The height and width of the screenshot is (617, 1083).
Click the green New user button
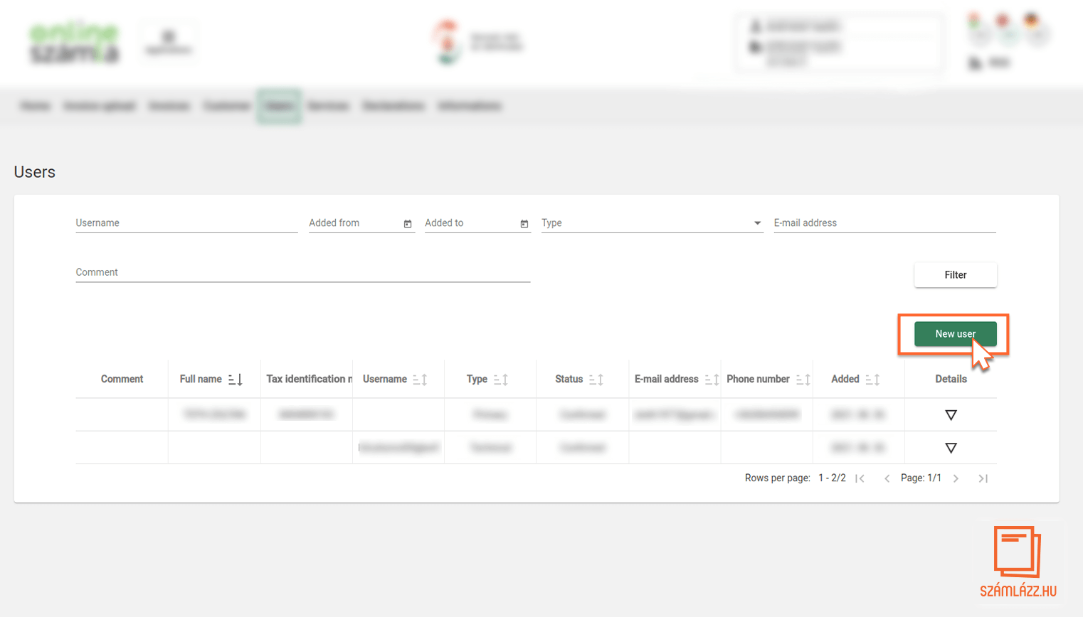(955, 334)
